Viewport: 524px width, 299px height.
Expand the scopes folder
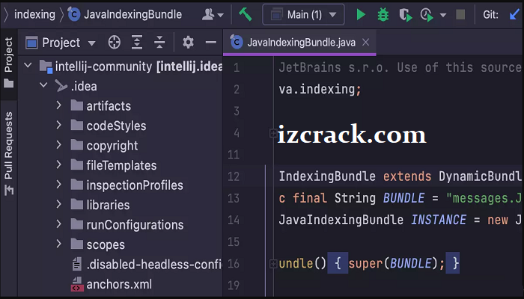59,244
